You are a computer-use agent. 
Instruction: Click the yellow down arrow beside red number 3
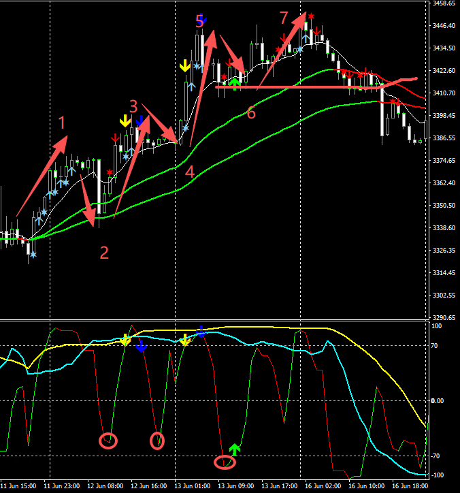125,121
